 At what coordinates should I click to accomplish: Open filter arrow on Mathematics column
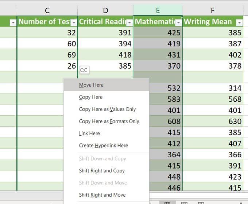pyautogui.click(x=179, y=23)
